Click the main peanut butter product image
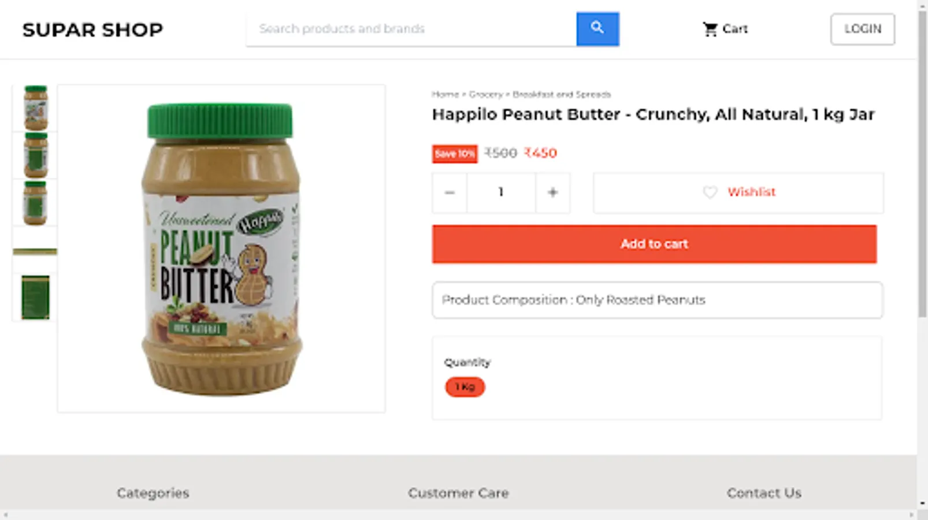This screenshot has width=928, height=520. pyautogui.click(x=221, y=248)
